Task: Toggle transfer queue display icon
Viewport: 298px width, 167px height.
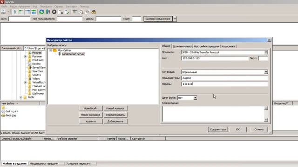Action: click(x=34, y=12)
